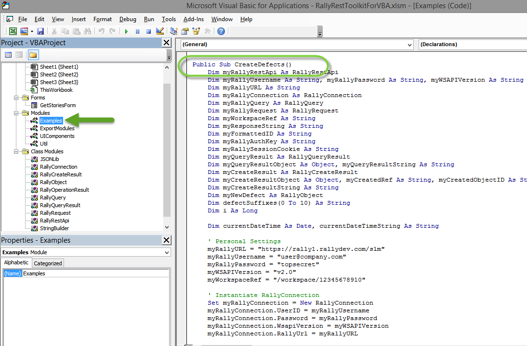Select Sheet1 (Sheet1) in project tree
Image resolution: width=527 pixels, height=346 pixels.
(x=59, y=67)
